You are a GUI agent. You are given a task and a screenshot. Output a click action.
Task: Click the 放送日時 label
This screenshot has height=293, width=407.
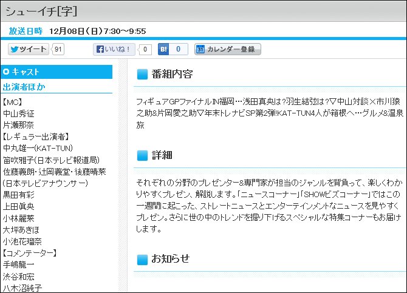[x=26, y=31]
